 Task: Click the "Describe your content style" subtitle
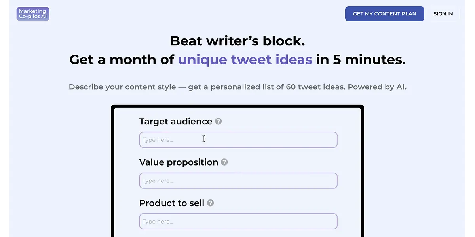[122, 87]
